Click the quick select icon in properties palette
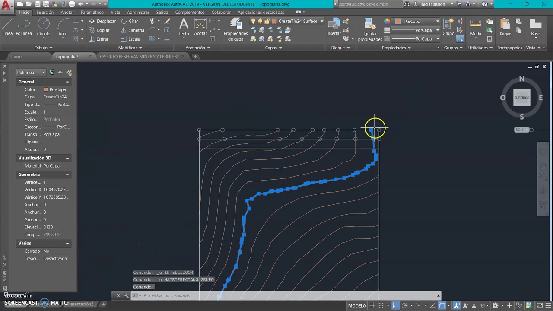This screenshot has width=553, height=311. (69, 73)
